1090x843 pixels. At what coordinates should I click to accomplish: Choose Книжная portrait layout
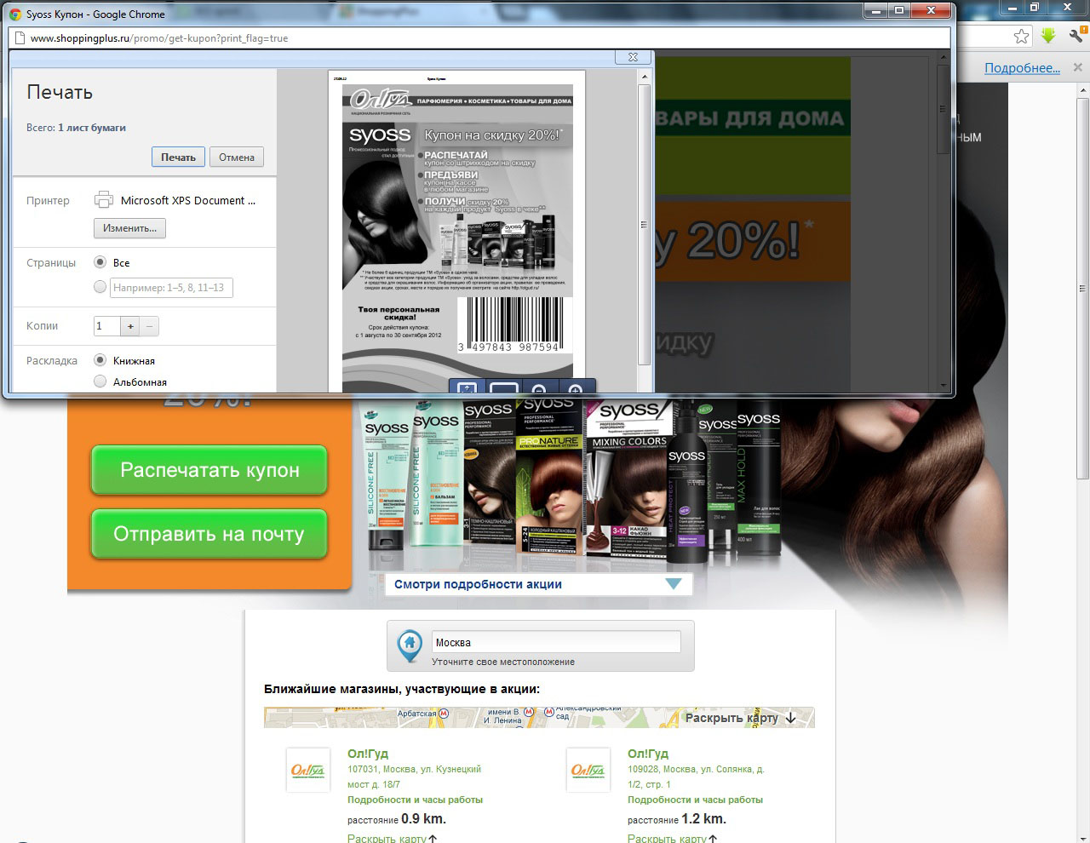pos(100,360)
